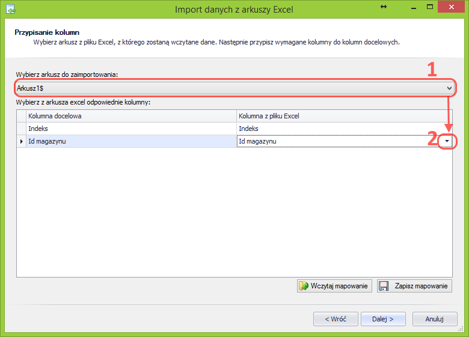Click the horizontal resize arrows icon in title bar
469x337 pixels.
(x=384, y=7)
